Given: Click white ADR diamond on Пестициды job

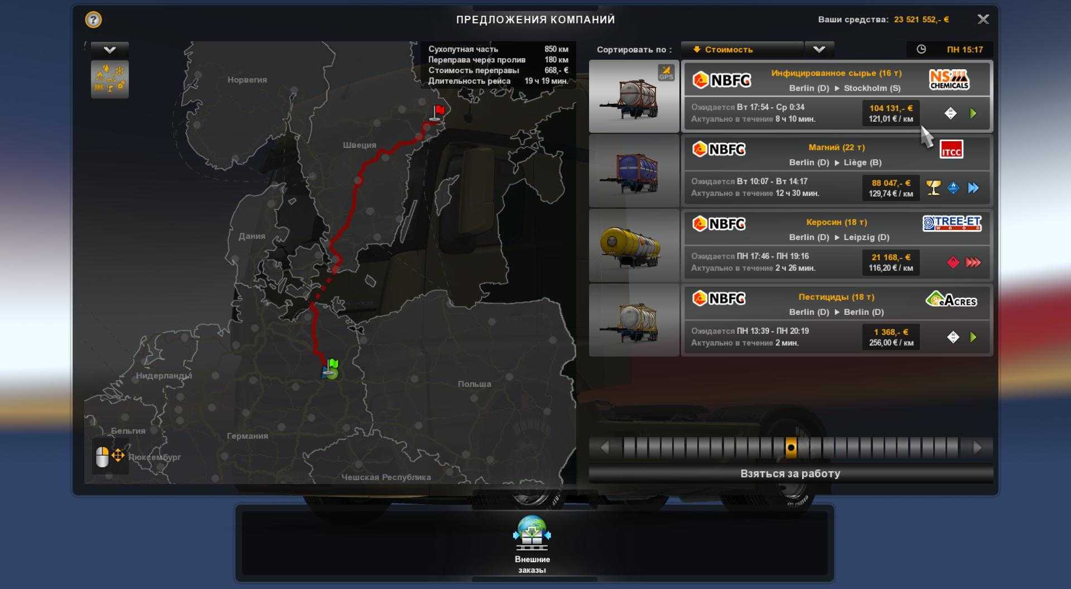Looking at the screenshot, I should tap(953, 337).
